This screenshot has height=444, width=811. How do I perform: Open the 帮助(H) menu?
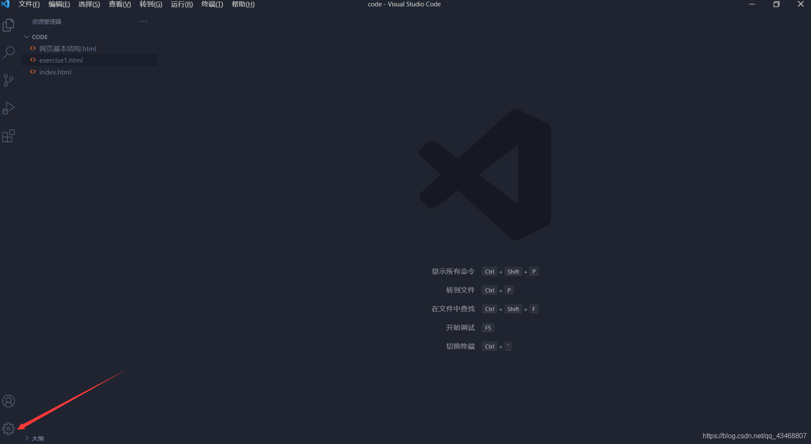point(243,4)
